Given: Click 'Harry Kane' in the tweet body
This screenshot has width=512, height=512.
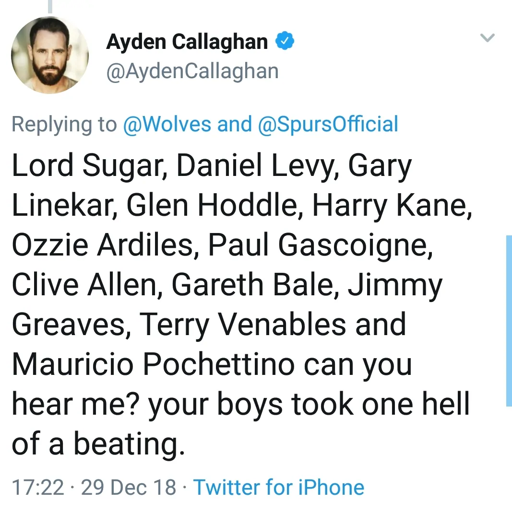Looking at the screenshot, I should (389, 206).
